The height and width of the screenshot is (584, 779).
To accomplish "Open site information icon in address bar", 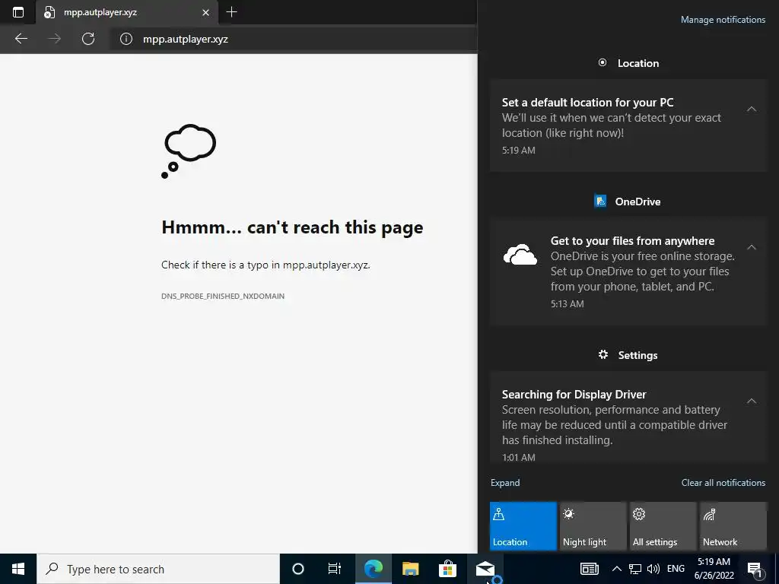I will (126, 39).
